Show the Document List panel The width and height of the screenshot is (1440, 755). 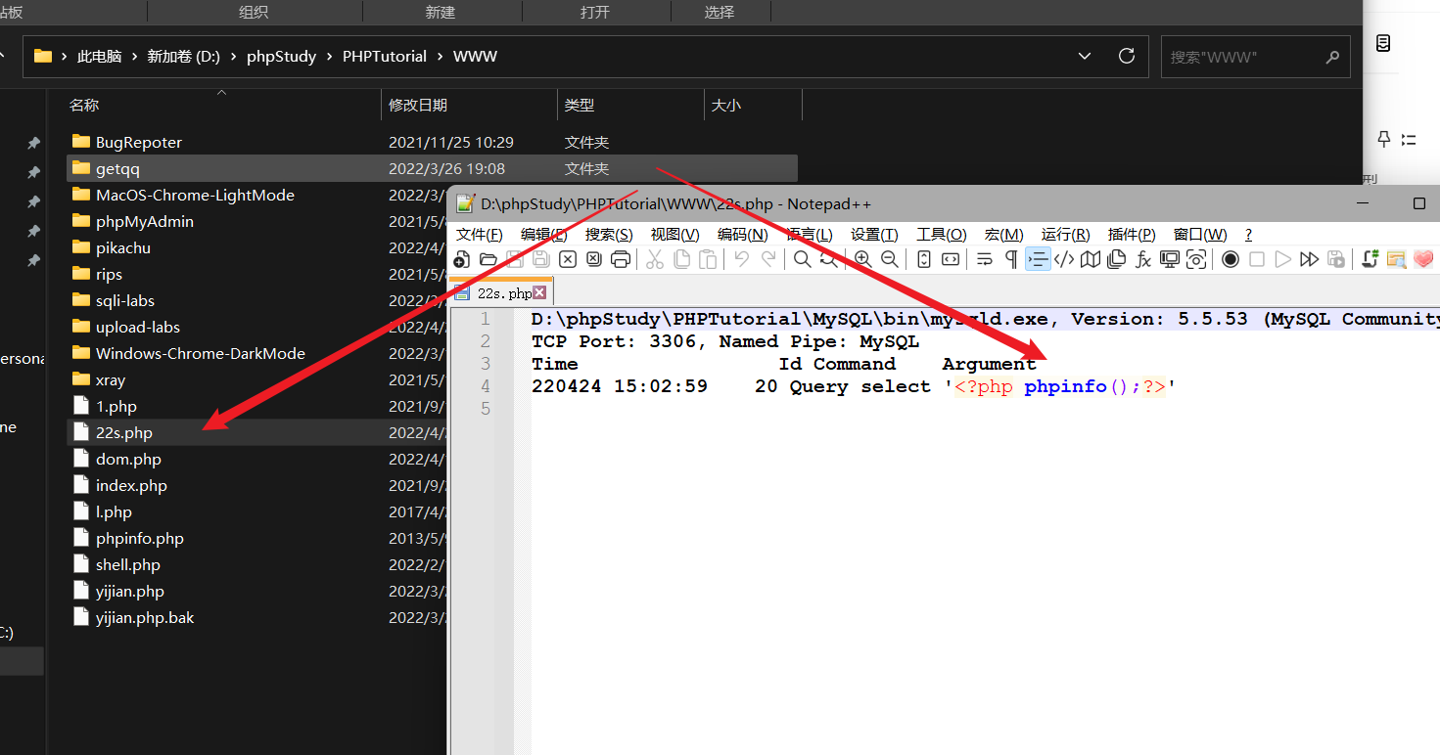coord(1116,259)
